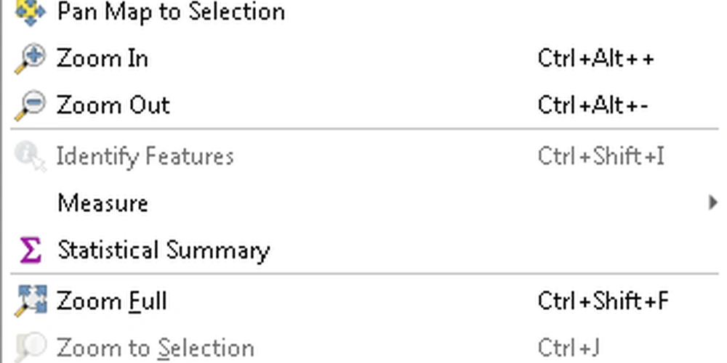
Task: Click the Zoom In magnifier icon
Action: [31, 59]
